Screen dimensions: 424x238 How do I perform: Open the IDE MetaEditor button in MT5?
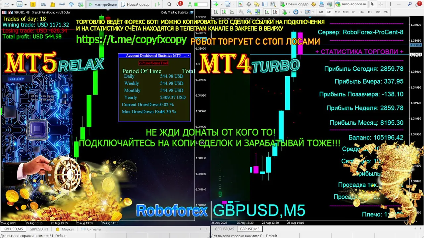tap(43, 4)
